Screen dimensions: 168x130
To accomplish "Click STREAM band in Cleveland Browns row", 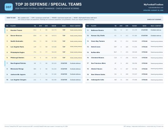I will pyautogui.click(x=145, y=58).
